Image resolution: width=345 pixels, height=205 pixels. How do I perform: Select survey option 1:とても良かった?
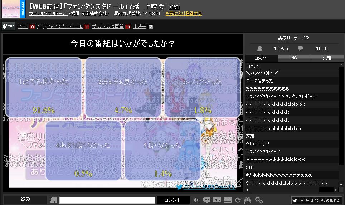tap(43, 87)
